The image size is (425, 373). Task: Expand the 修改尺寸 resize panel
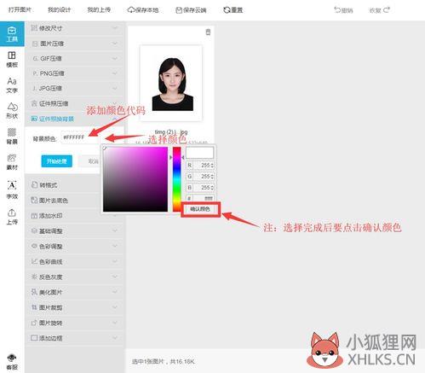[x=75, y=28]
